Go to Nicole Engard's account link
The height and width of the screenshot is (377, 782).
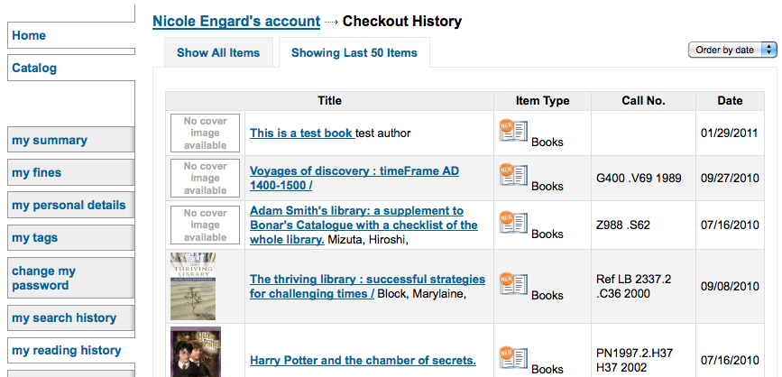(236, 22)
